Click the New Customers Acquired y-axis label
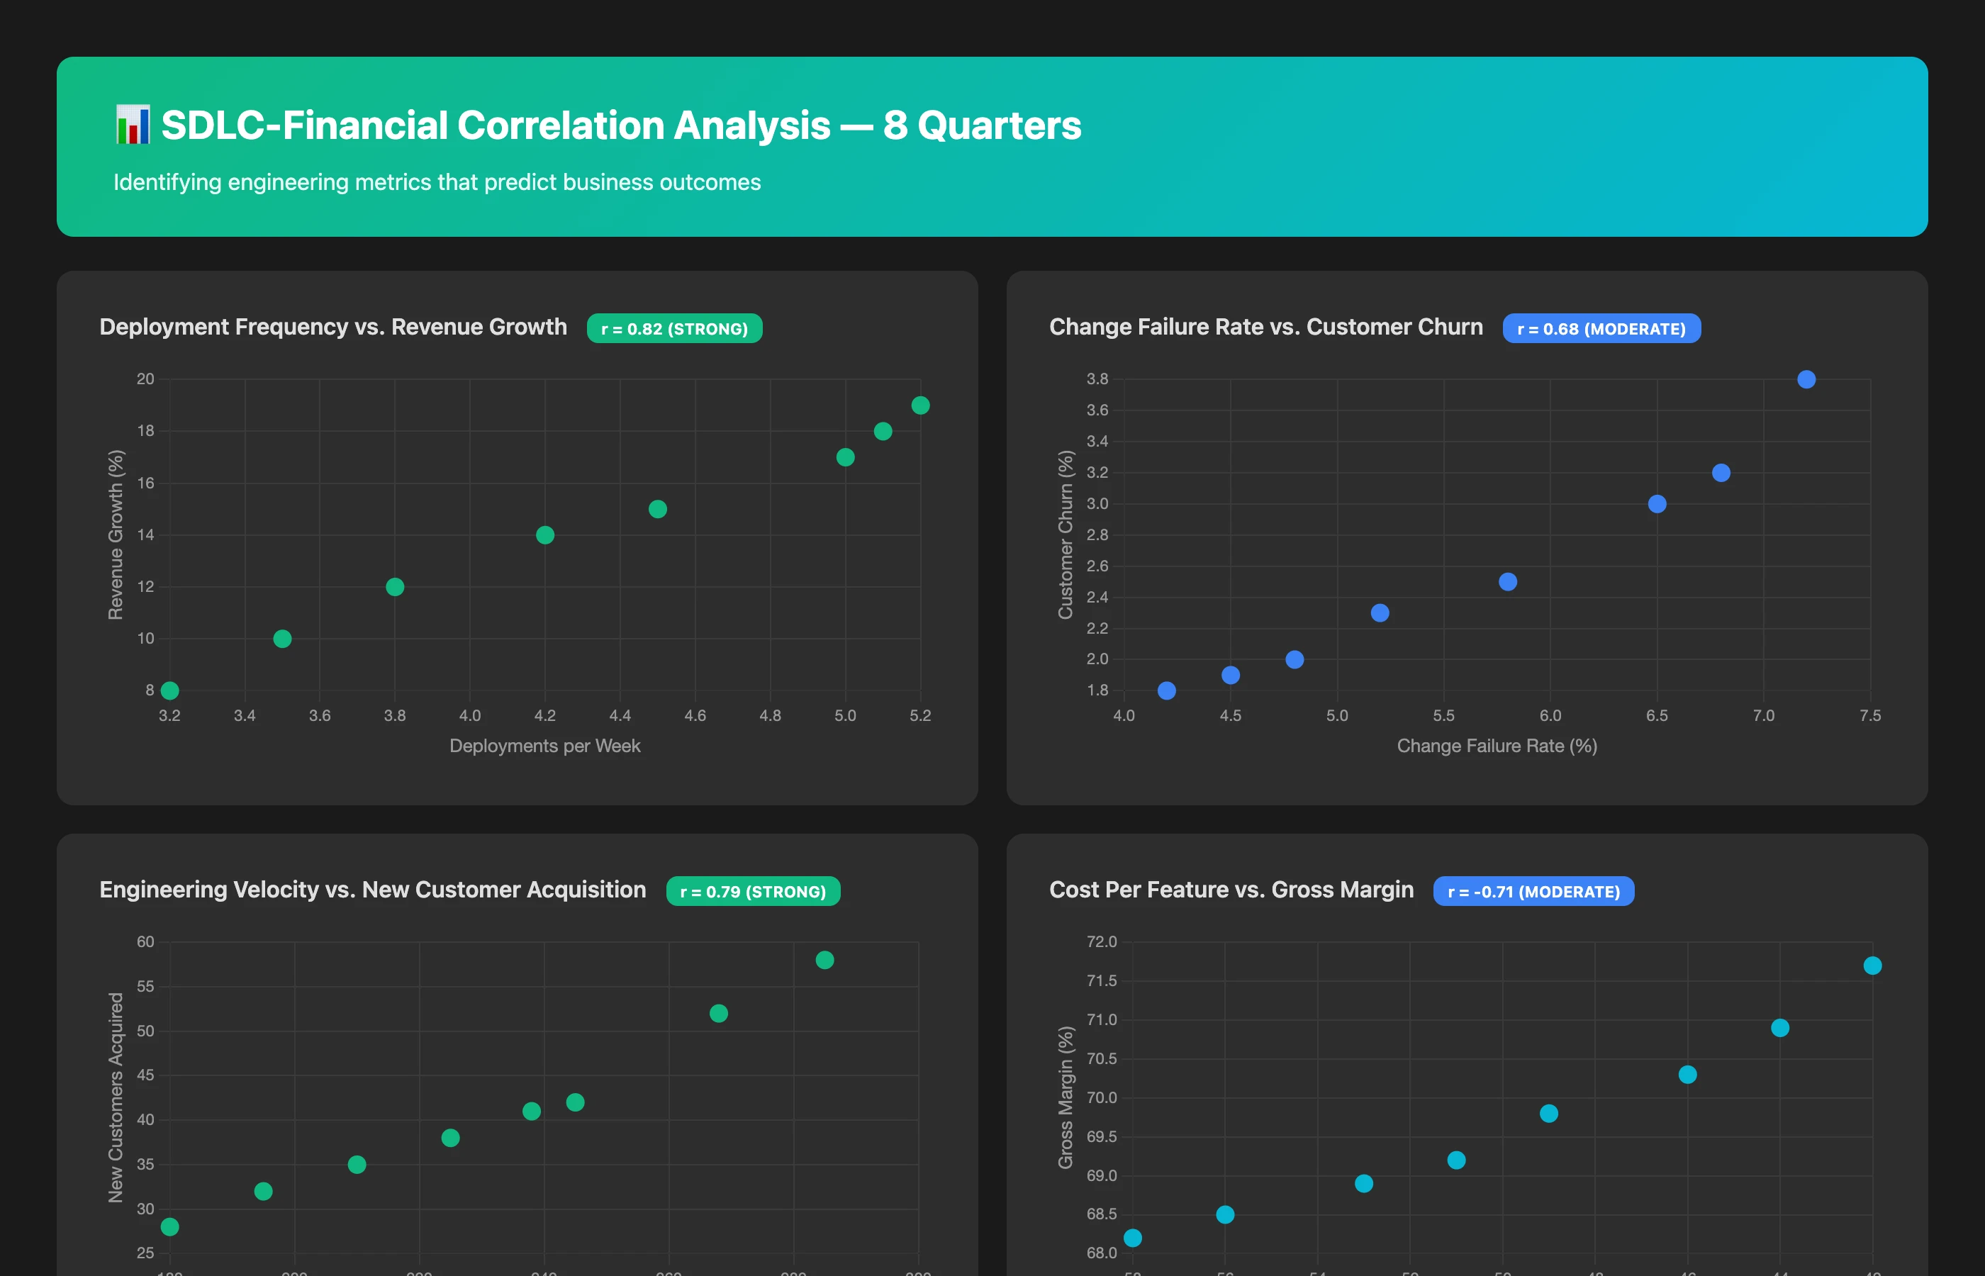 pos(115,1097)
